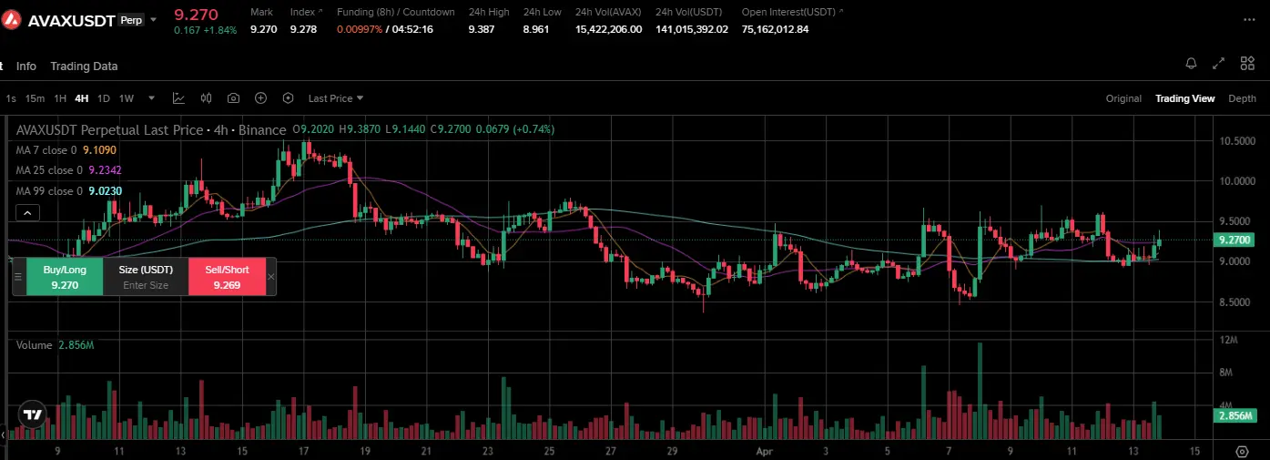The height and width of the screenshot is (460, 1270).
Task: Click the 12M volume axis label
Action: pos(1230,340)
